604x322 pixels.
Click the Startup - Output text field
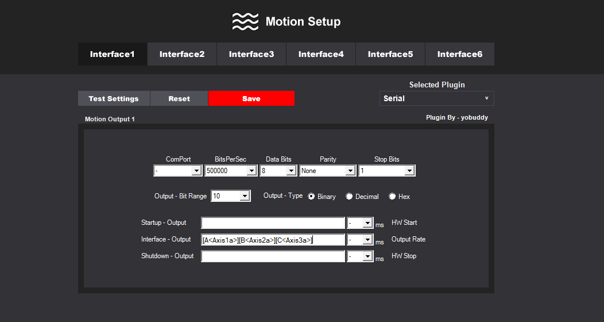tap(273, 223)
